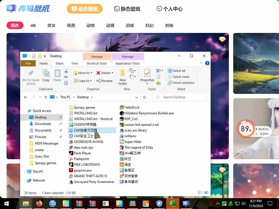This screenshot has width=279, height=209.
Task: Open the Windows Start menu
Action: pos(7,204)
